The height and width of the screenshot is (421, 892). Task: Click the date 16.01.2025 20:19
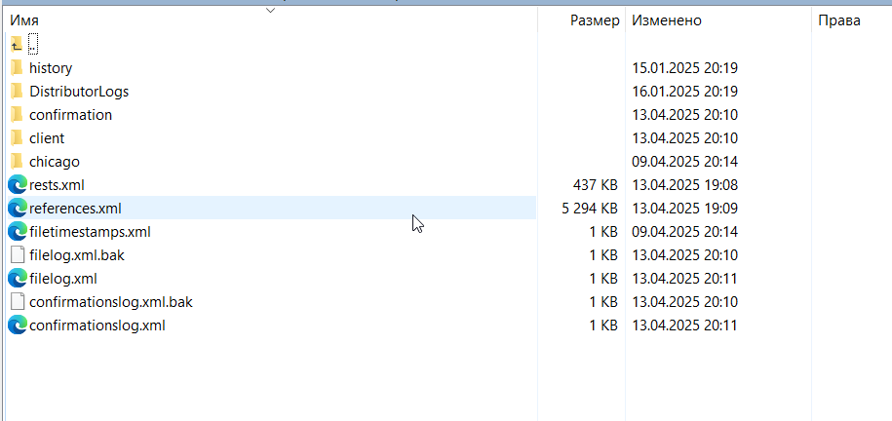(685, 91)
